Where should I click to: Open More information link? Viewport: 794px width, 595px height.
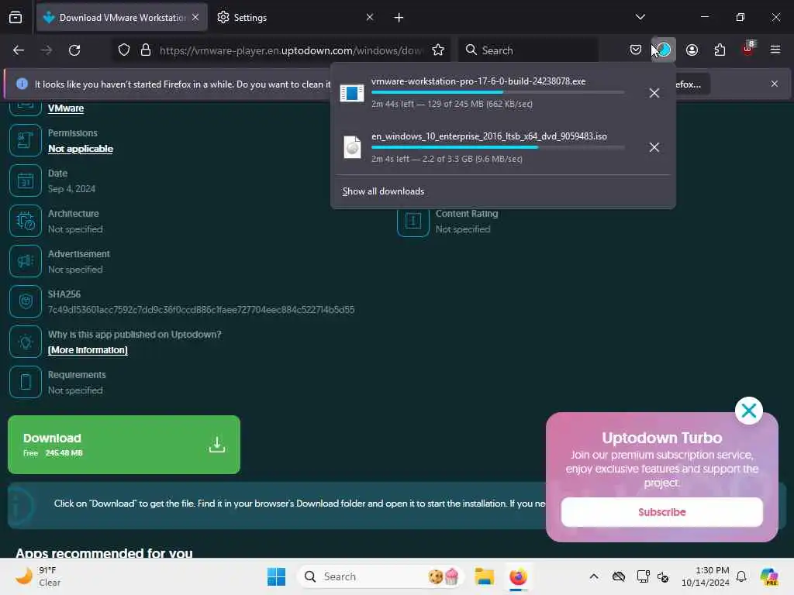(88, 350)
